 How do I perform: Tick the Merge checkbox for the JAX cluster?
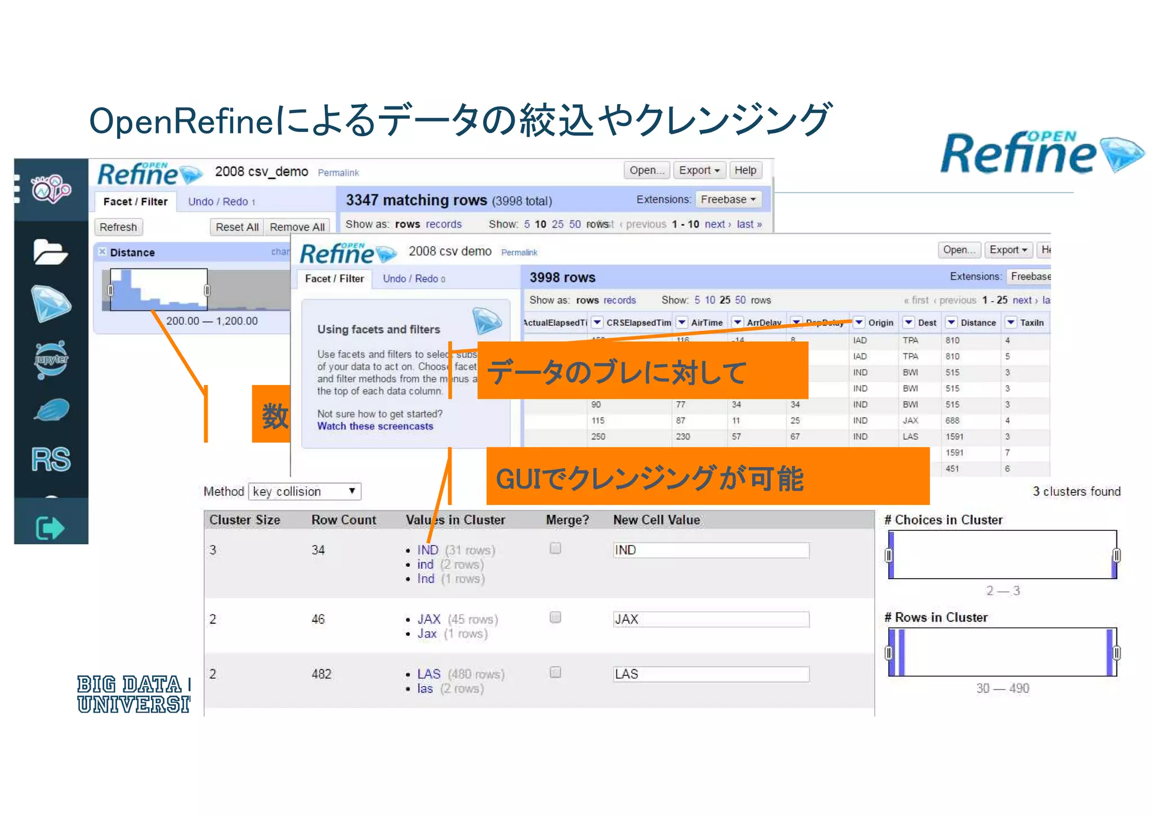click(x=555, y=617)
